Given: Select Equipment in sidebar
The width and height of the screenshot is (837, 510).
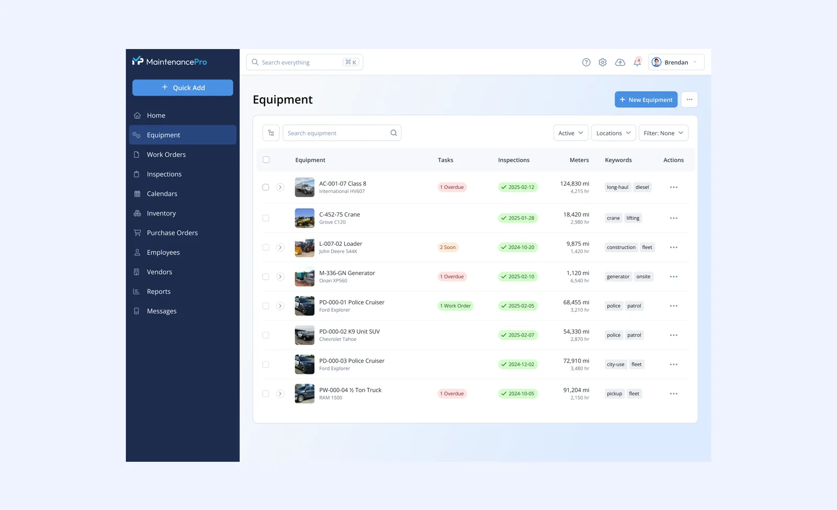Looking at the screenshot, I should click(183, 135).
